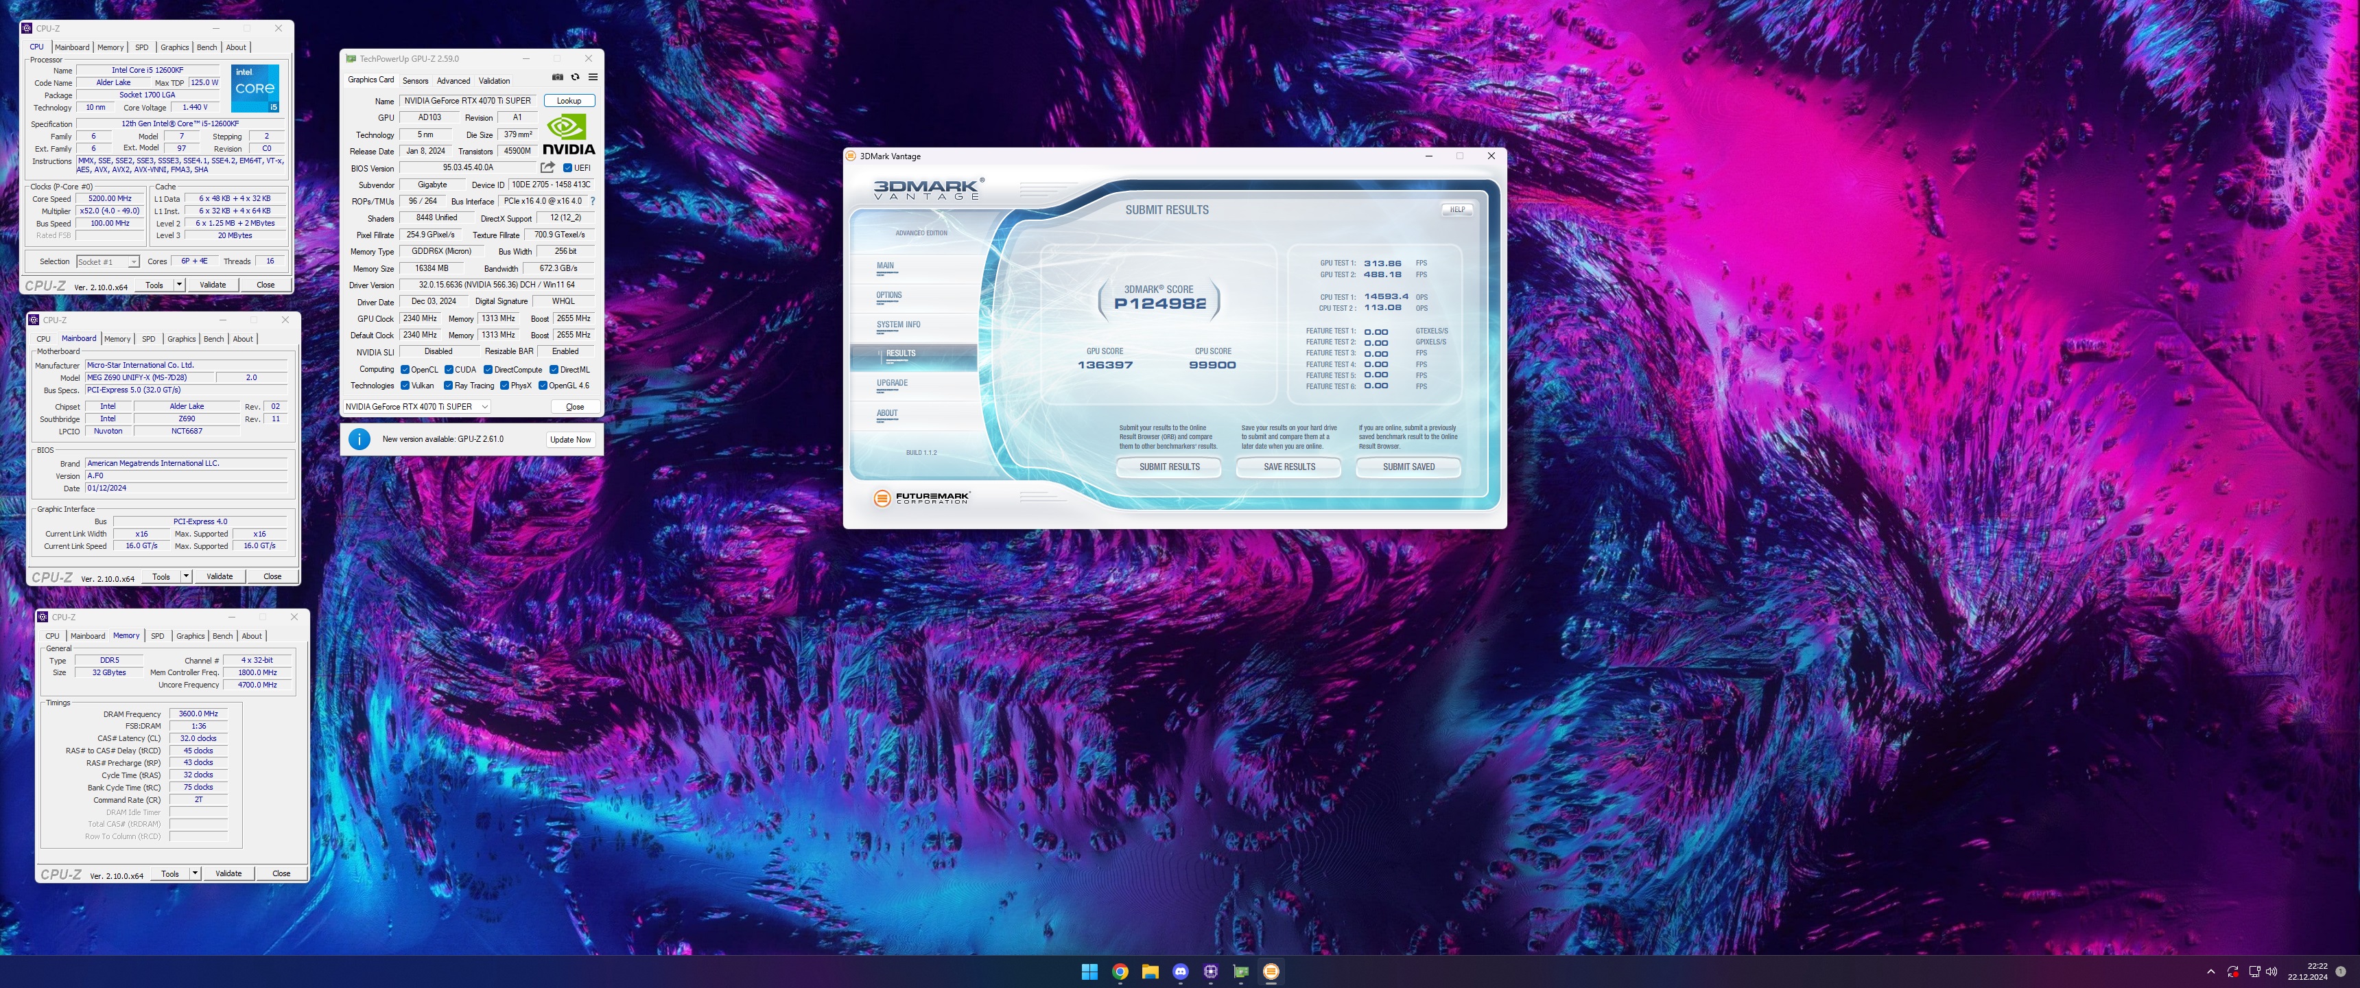Viewport: 2360px width, 988px height.
Task: Open File Explorer from the taskbar
Action: tap(1150, 972)
